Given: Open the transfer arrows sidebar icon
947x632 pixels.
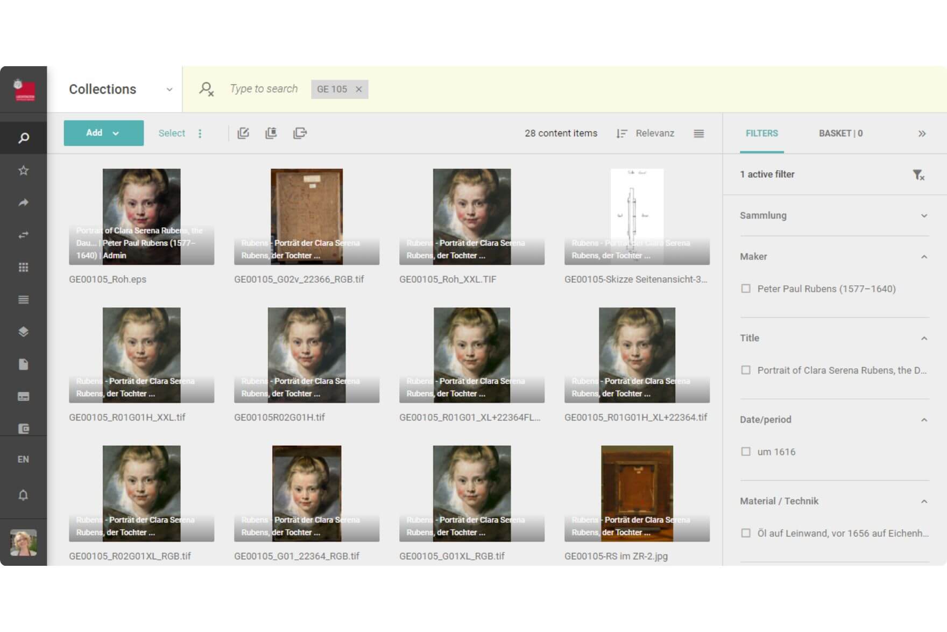Looking at the screenshot, I should (23, 235).
